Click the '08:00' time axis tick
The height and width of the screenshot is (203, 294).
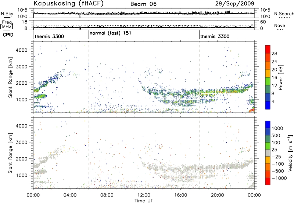(107, 195)
